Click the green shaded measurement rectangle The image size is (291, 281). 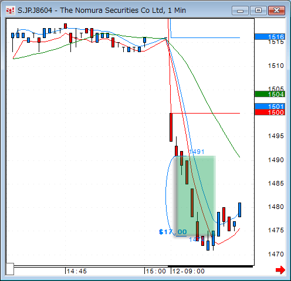click(196, 196)
